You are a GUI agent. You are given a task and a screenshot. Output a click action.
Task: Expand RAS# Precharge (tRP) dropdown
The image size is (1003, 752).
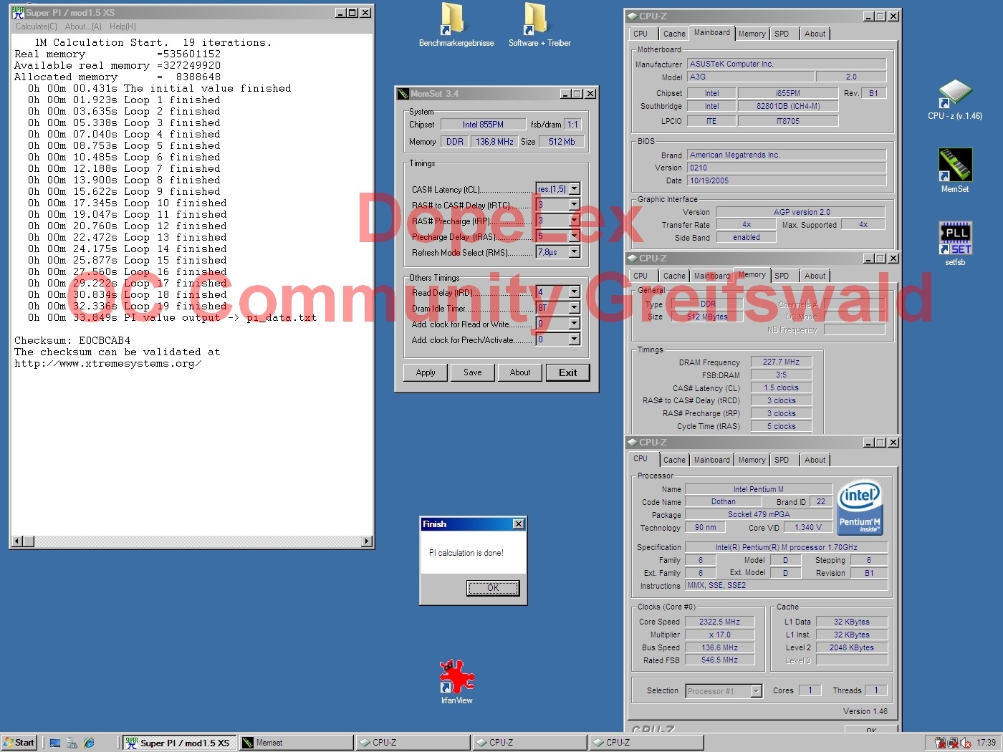click(x=574, y=221)
